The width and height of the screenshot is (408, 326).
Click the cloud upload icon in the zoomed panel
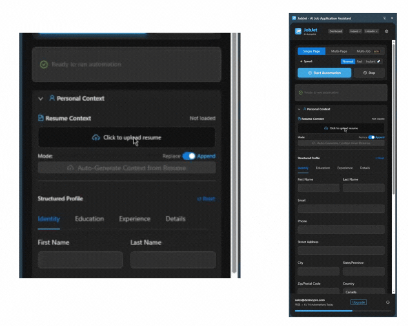(96, 138)
